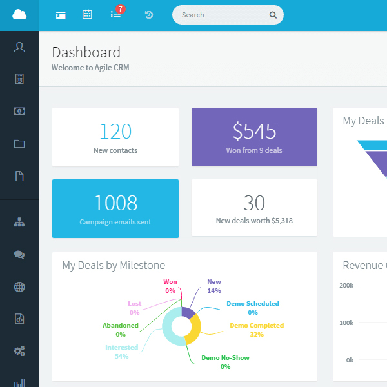The width and height of the screenshot is (387, 387).
Task: Click the 200k axis label in Revenue chart
Action: (x=346, y=286)
